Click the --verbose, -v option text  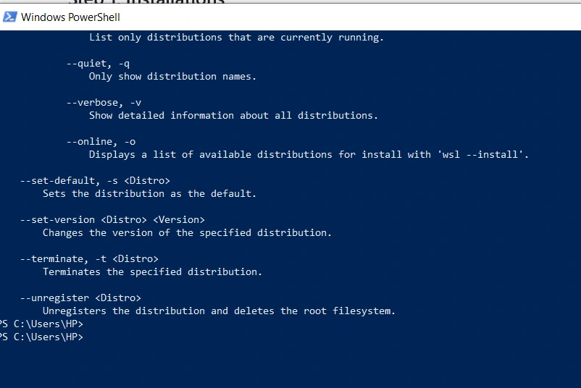104,103
